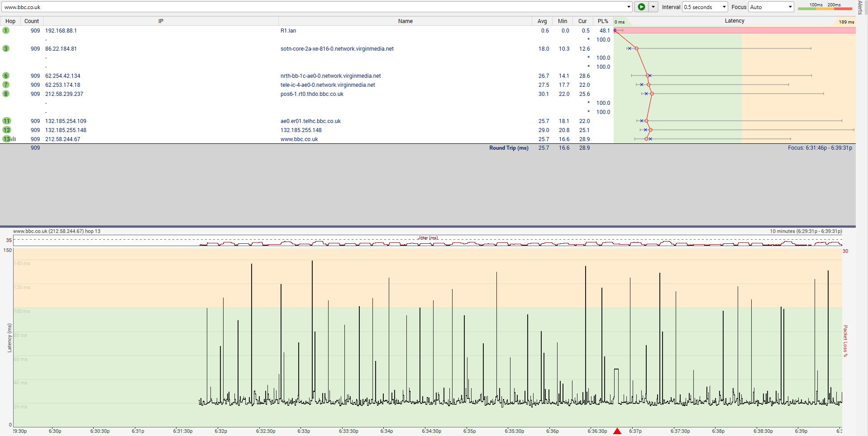The height and width of the screenshot is (436, 868).
Task: Click the IP column header
Action: click(x=161, y=21)
